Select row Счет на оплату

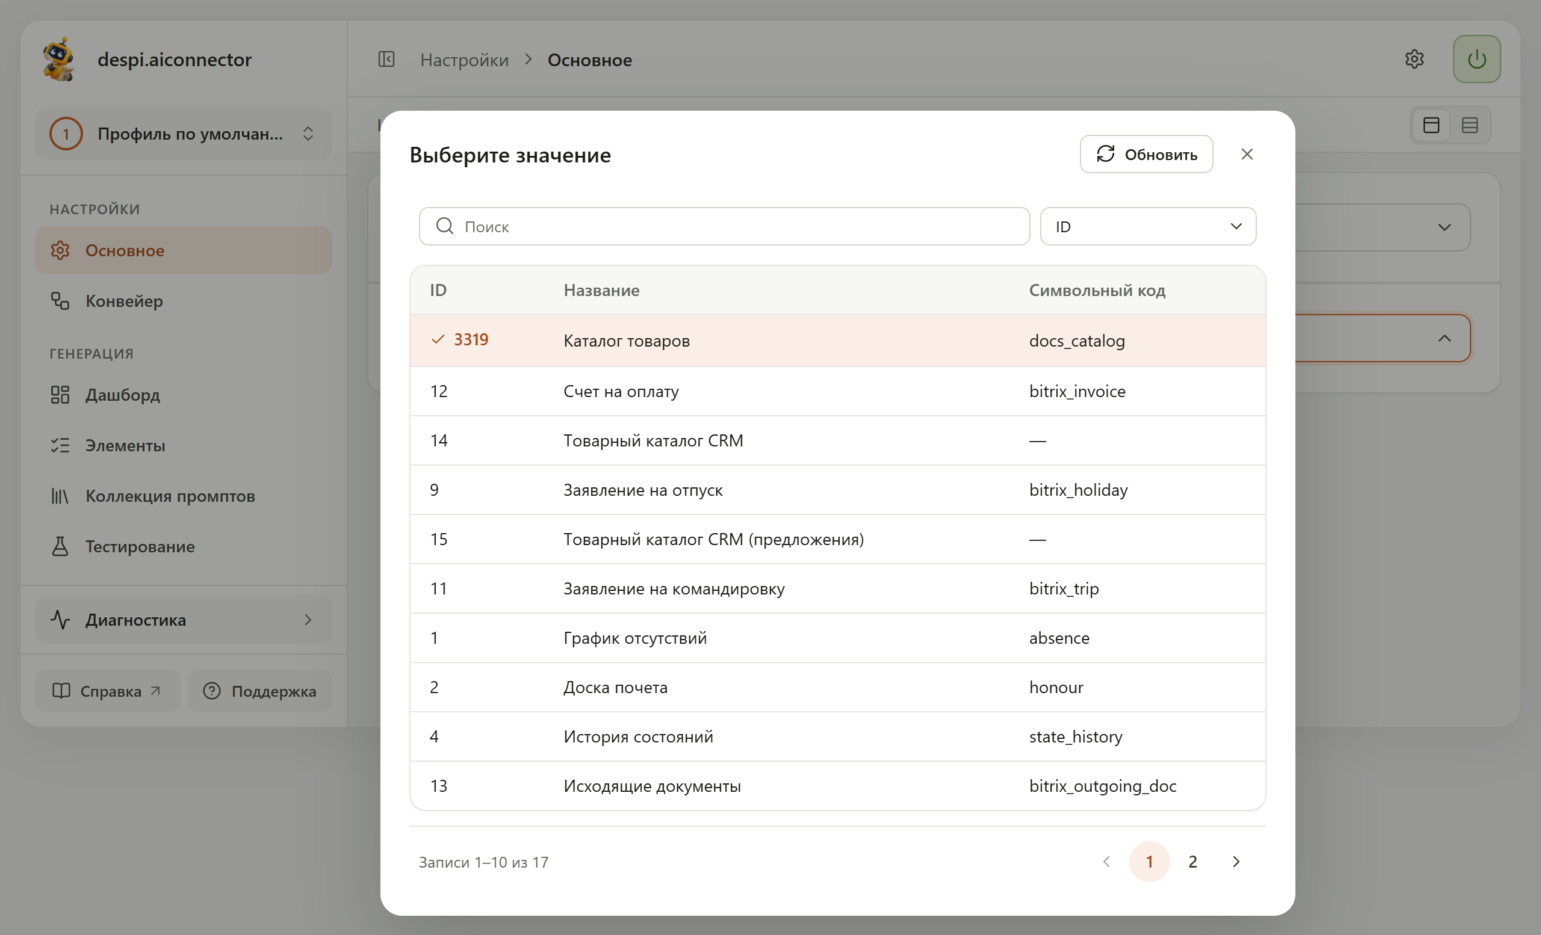pyautogui.click(x=837, y=391)
